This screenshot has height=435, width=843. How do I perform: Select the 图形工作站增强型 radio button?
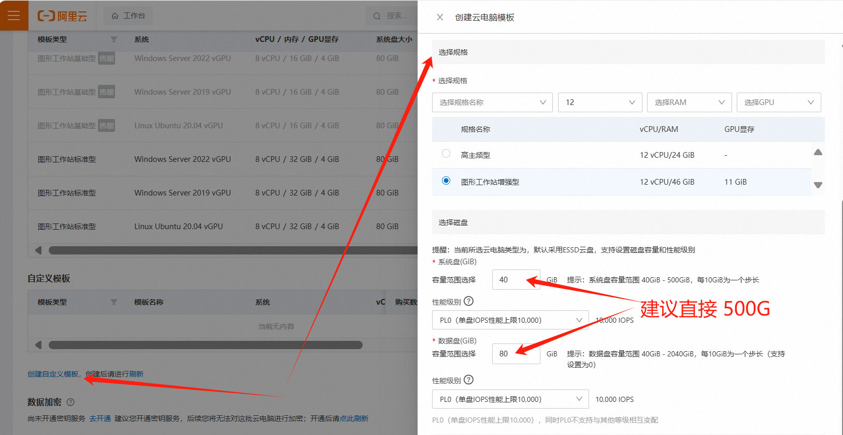point(446,181)
